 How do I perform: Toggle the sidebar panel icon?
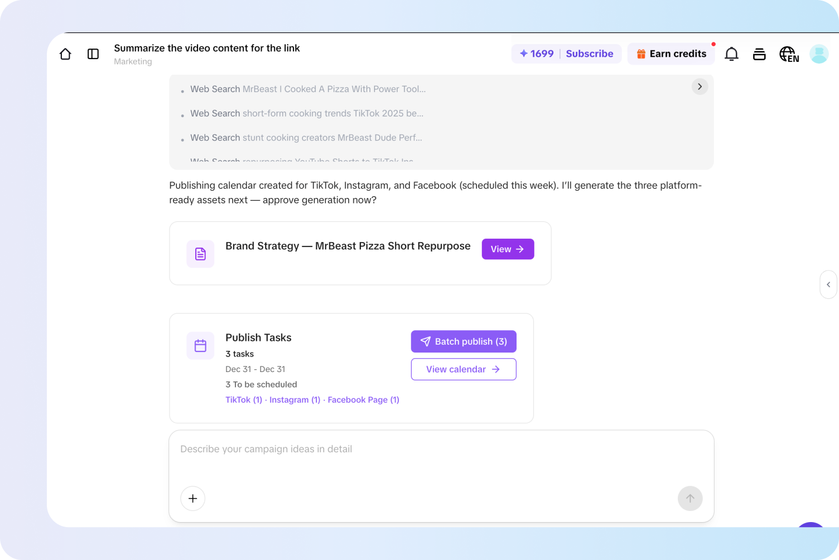(x=93, y=54)
